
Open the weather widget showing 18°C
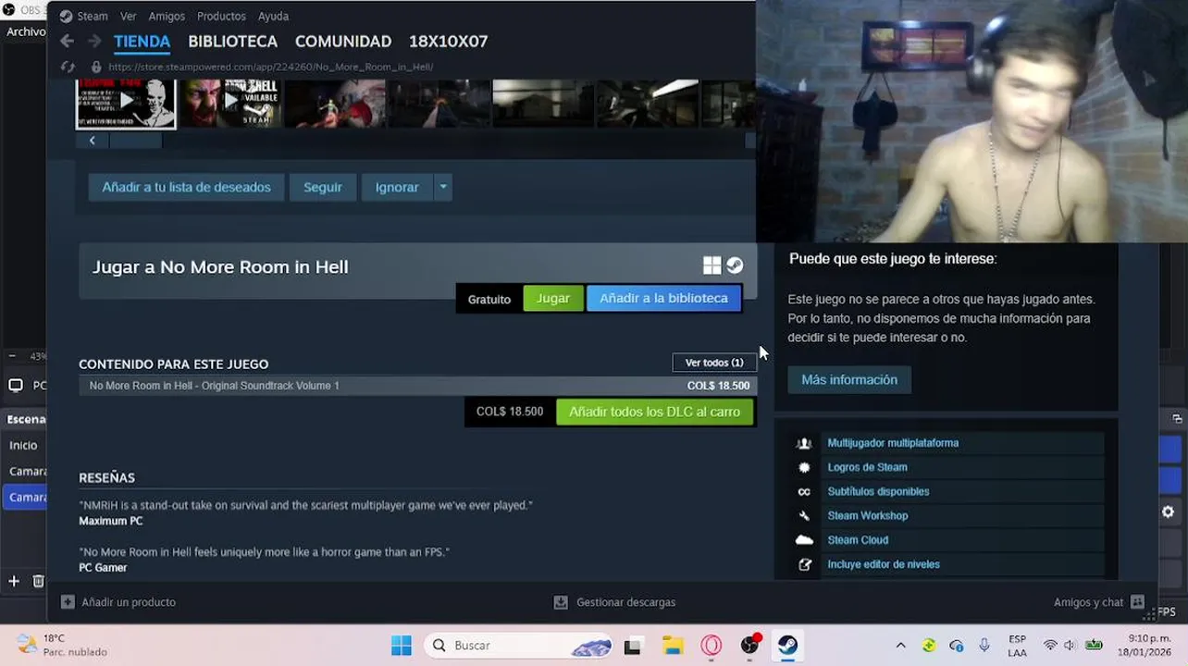pyautogui.click(x=63, y=645)
